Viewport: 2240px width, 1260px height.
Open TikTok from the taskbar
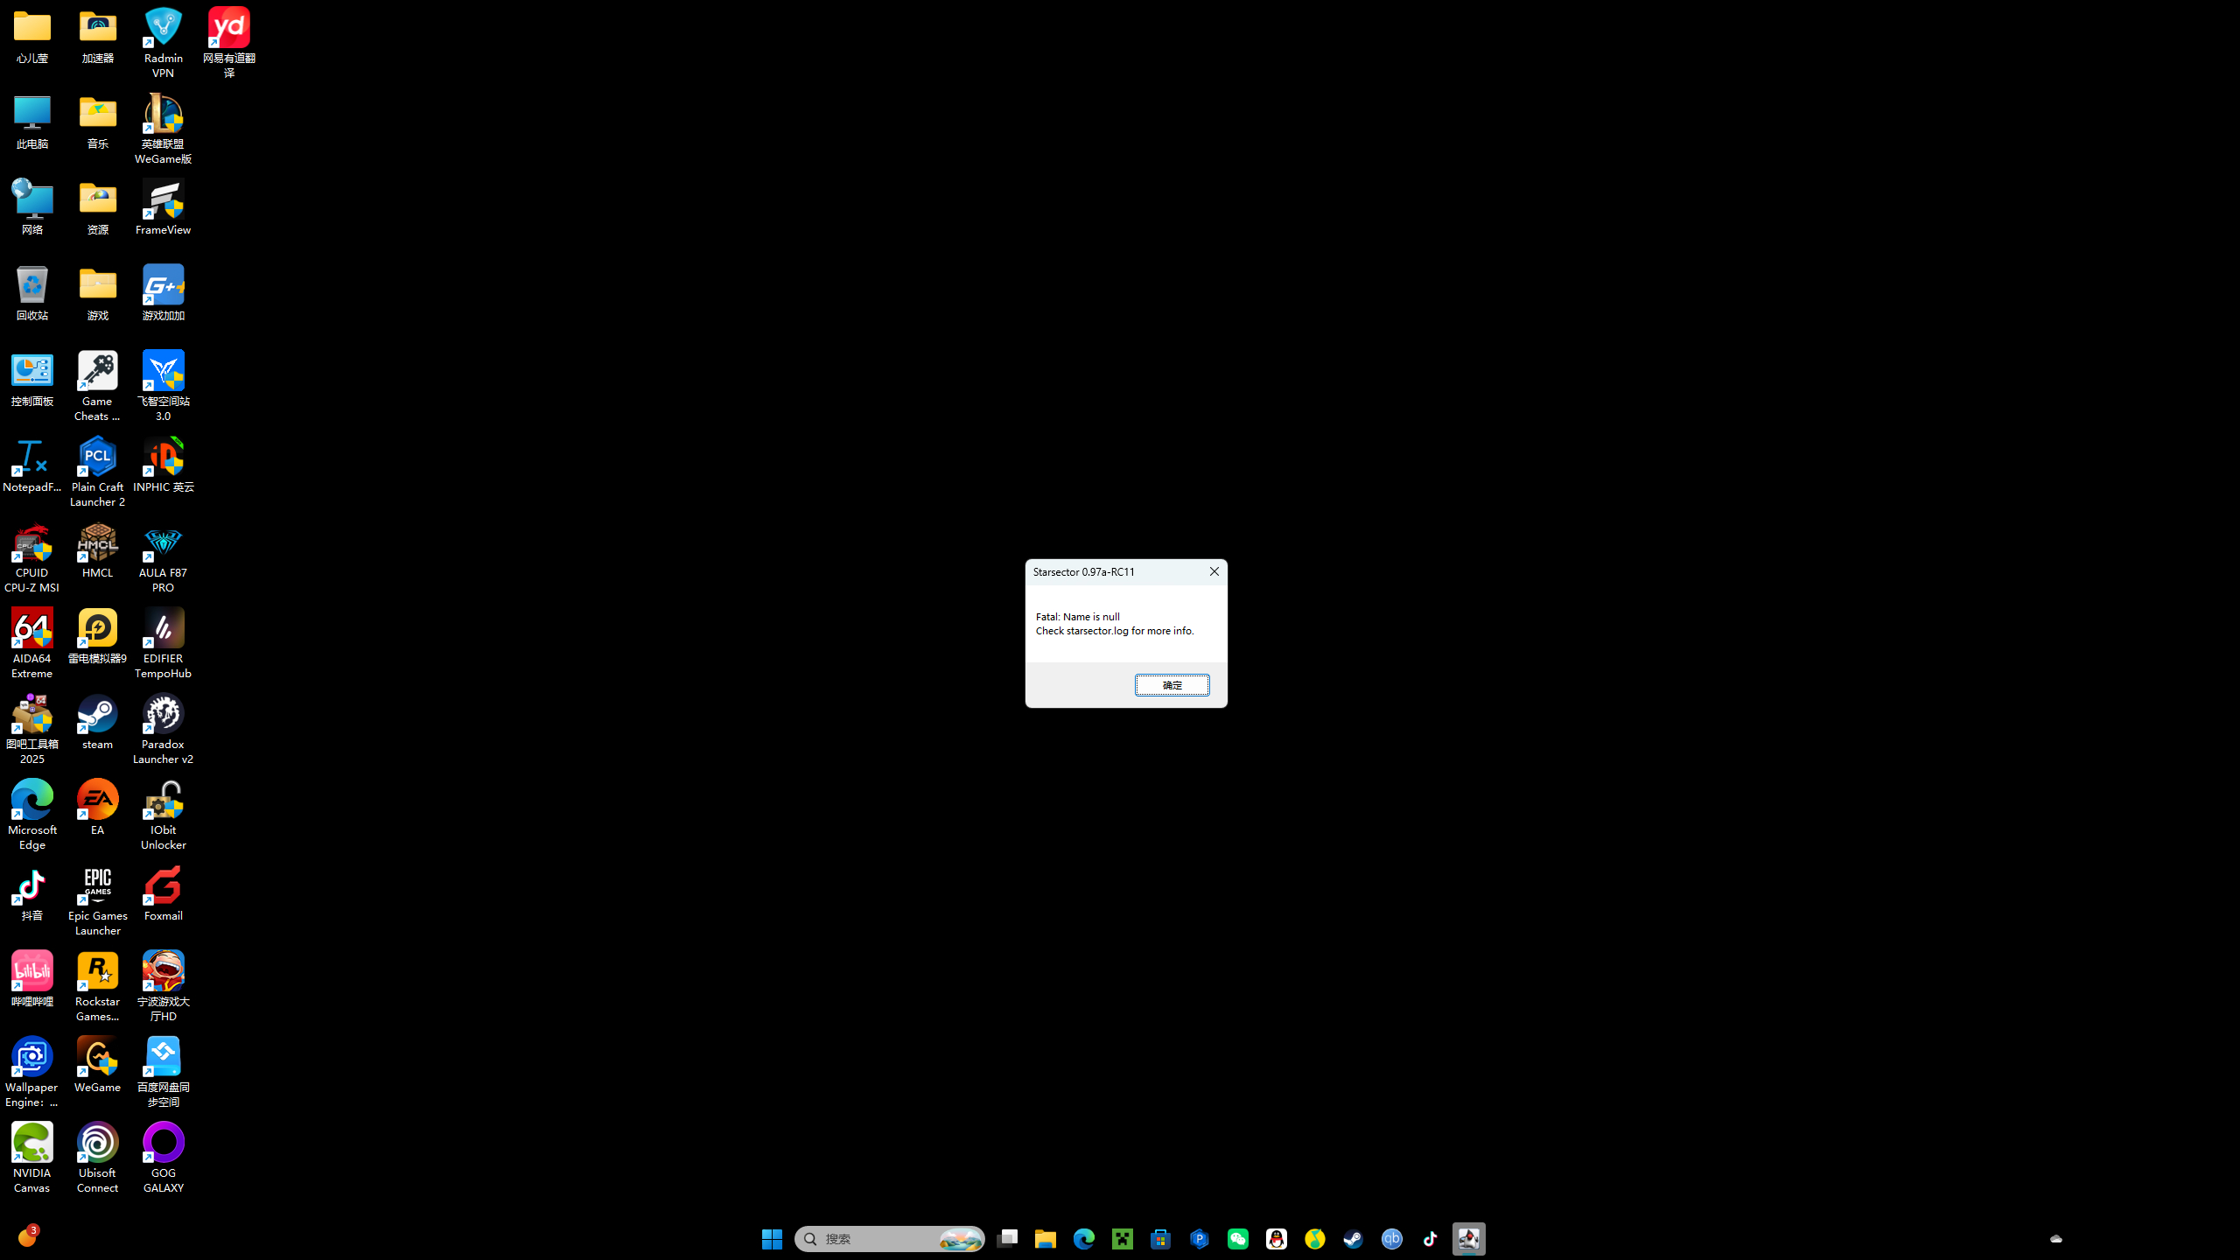1430,1238
